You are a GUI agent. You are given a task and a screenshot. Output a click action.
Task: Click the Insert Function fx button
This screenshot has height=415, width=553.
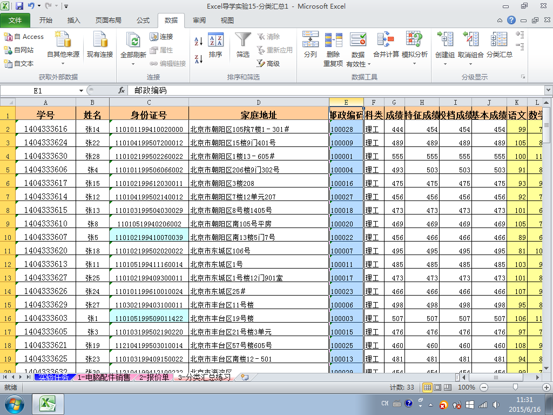tap(122, 90)
